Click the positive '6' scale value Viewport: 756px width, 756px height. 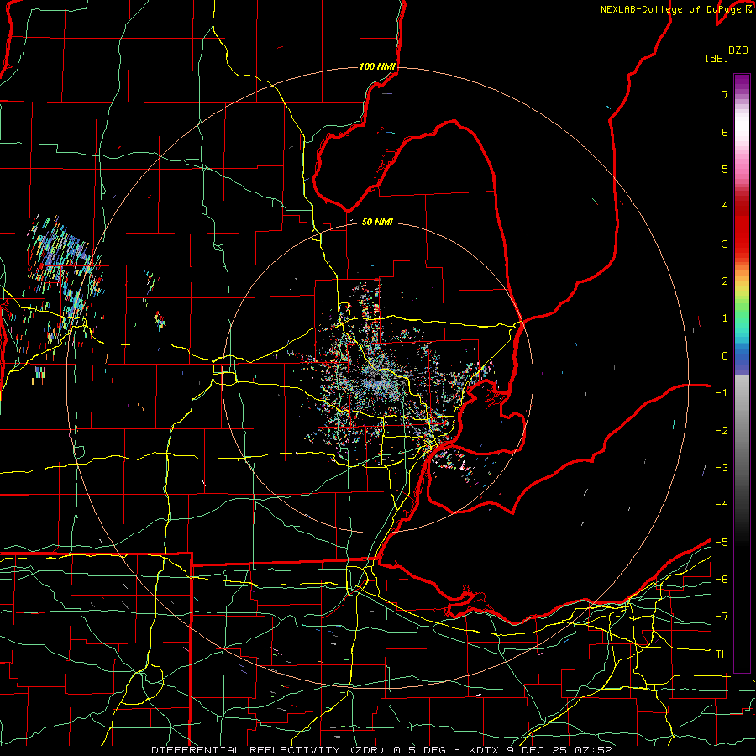point(725,132)
